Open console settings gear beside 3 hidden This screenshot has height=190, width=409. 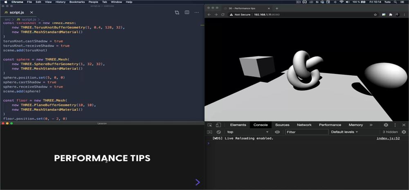(x=404, y=132)
